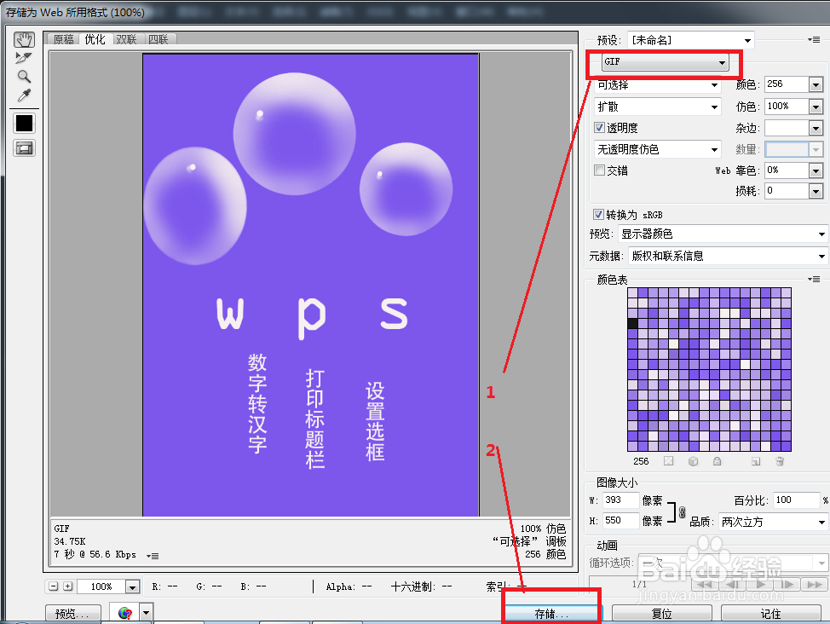Click the image preview canvas
This screenshot has width=830, height=624.
pyautogui.click(x=311, y=285)
